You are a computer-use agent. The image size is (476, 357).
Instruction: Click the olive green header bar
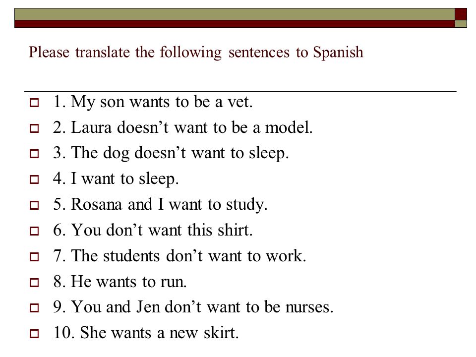235,14
